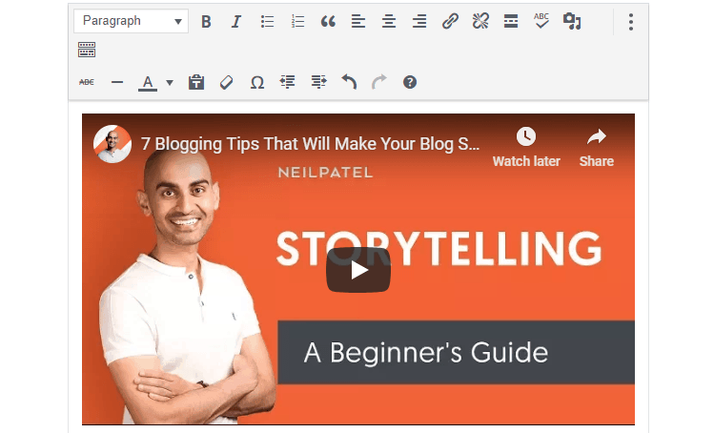This screenshot has width=714, height=433.
Task: Decrease paragraph indent
Action: tap(287, 82)
